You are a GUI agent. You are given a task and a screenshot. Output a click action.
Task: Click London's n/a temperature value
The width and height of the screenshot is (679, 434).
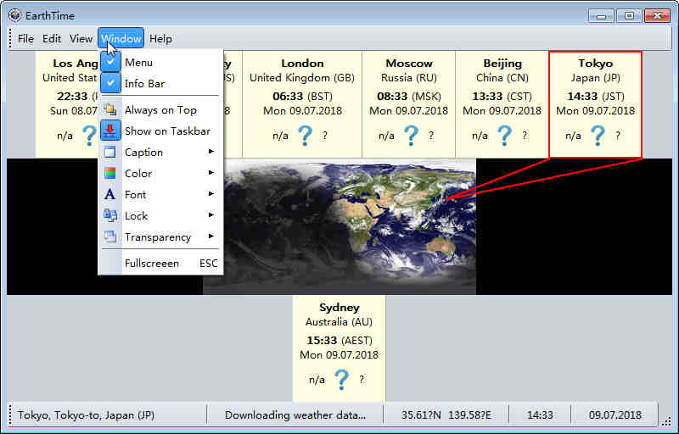click(x=280, y=136)
